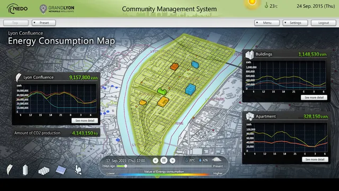339x191 pixels.
Task: Pause the timeline playback
Action: point(164,160)
